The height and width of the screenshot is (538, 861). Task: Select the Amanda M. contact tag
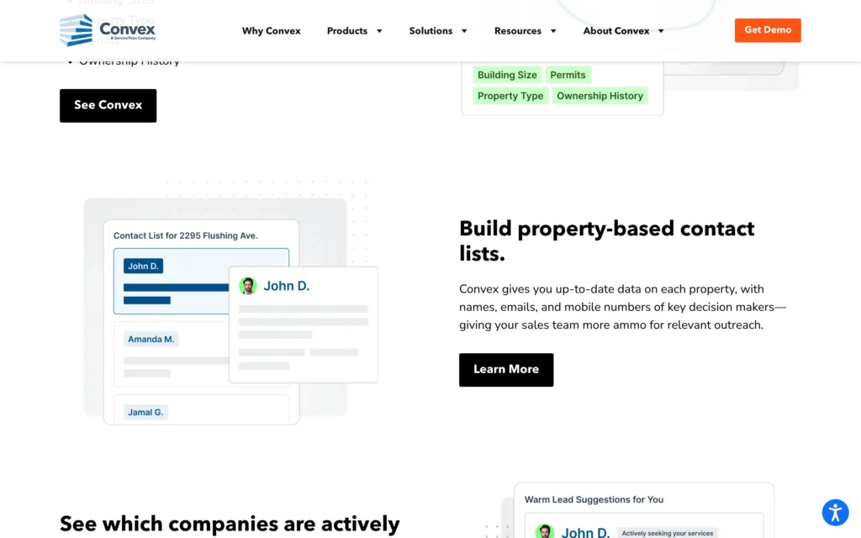click(151, 339)
